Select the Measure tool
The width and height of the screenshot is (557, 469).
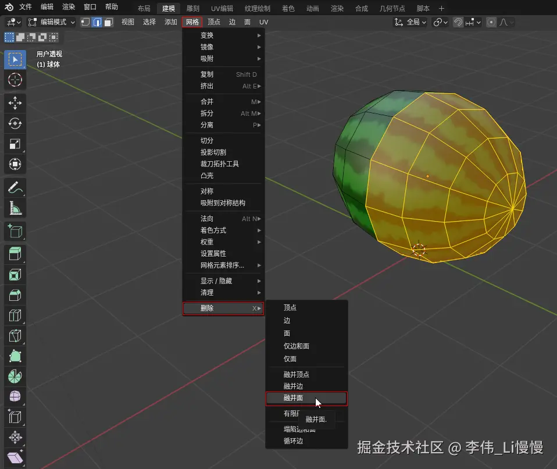15,208
